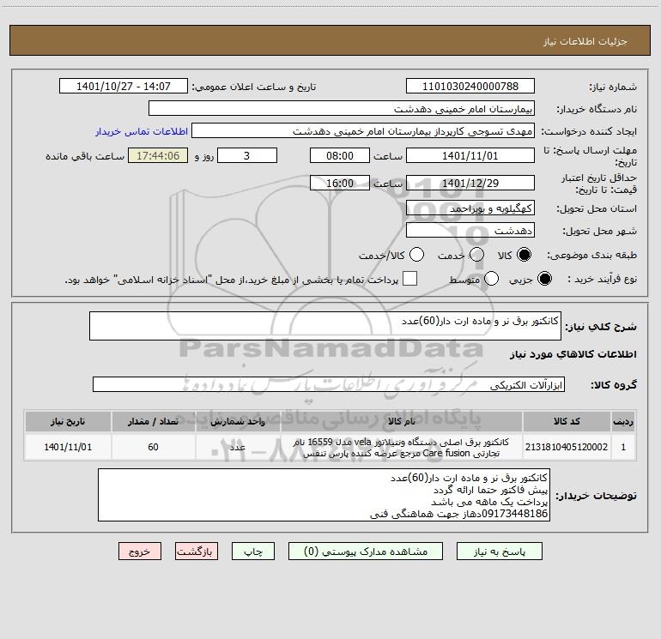Image resolution: width=661 pixels, height=639 pixels.
Task: Click the شرح کلی نیاز label
Action: tap(601, 327)
